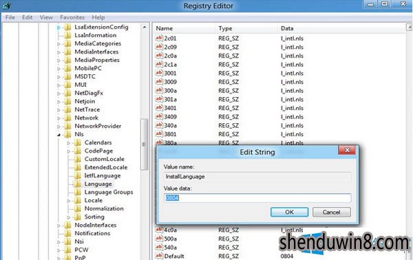
Task: Open the File menu
Action: click(x=10, y=17)
